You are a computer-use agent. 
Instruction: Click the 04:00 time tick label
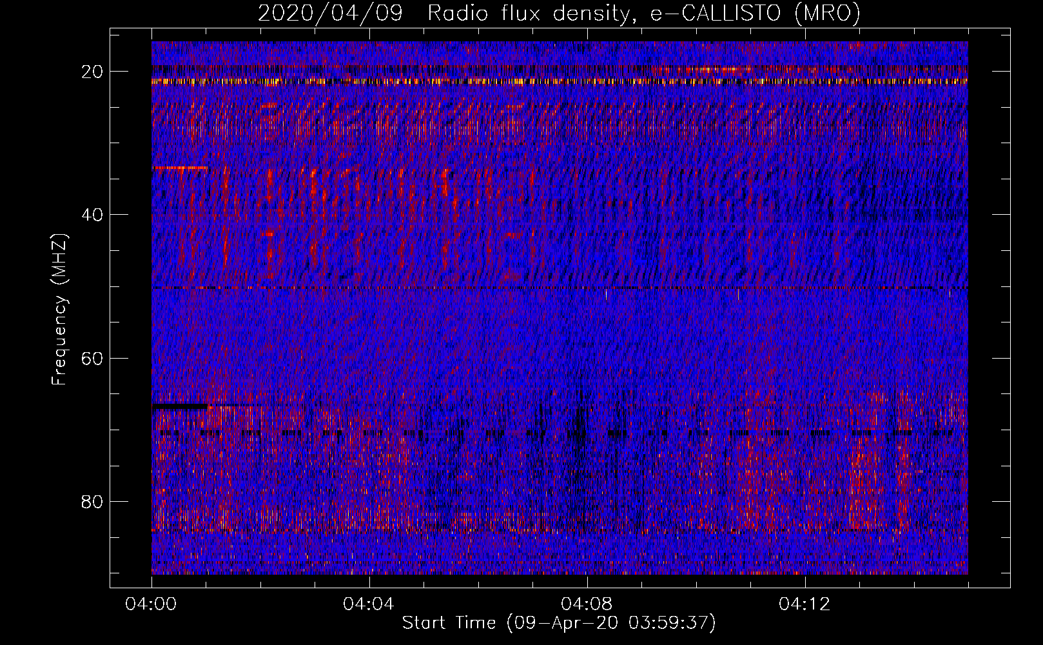[151, 604]
